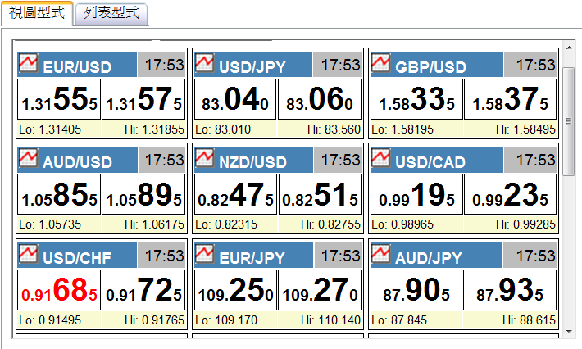Click the GBP/USD bid price 1.58335
The image size is (582, 349).
point(416,99)
